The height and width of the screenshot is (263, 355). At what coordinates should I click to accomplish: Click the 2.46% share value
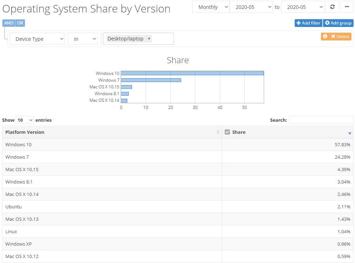(x=344, y=194)
